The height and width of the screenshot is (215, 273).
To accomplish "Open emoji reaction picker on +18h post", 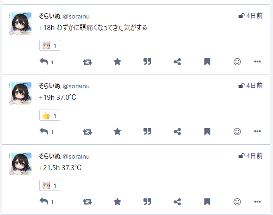I will 237,62.
